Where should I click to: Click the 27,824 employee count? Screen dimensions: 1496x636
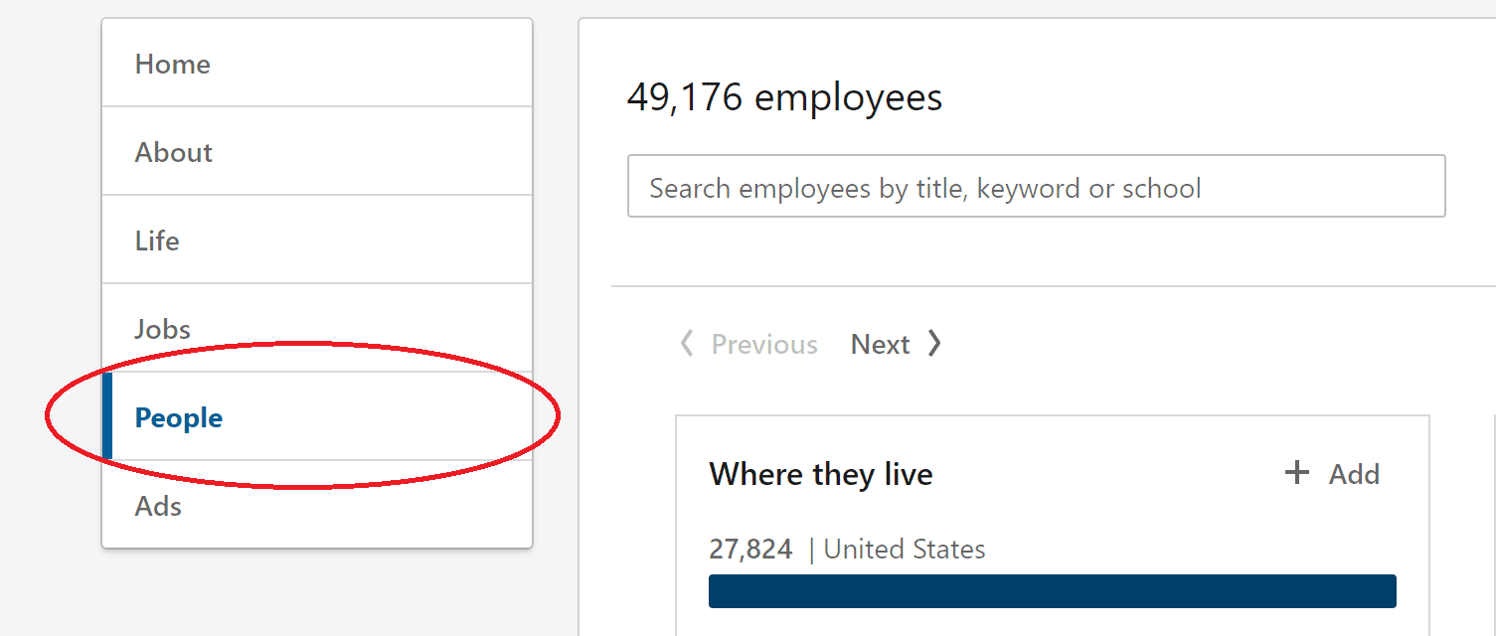point(751,548)
